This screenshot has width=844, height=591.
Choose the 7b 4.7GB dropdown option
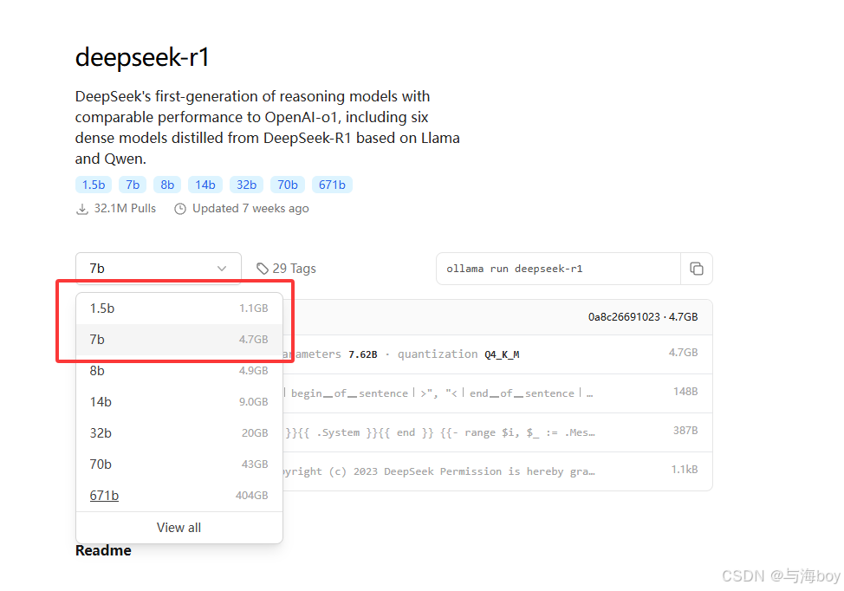tap(179, 340)
